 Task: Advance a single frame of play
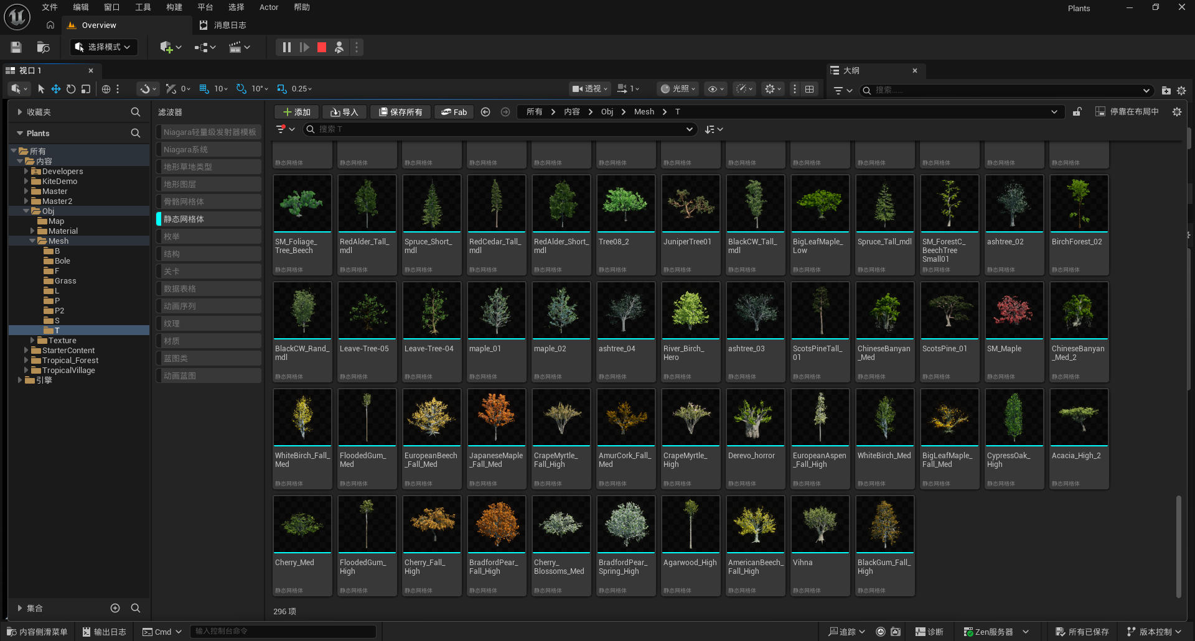pyautogui.click(x=304, y=47)
